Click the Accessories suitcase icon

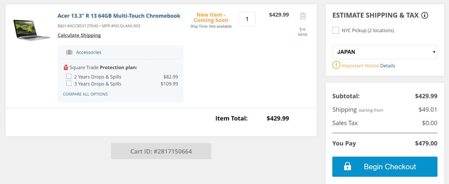(x=69, y=52)
